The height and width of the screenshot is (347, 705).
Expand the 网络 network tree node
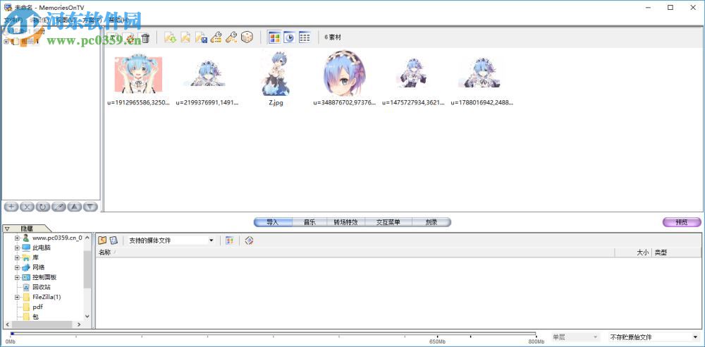(17, 267)
